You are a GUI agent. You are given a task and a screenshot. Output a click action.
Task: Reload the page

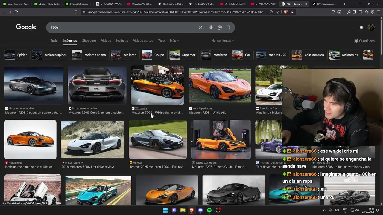tap(16, 12)
